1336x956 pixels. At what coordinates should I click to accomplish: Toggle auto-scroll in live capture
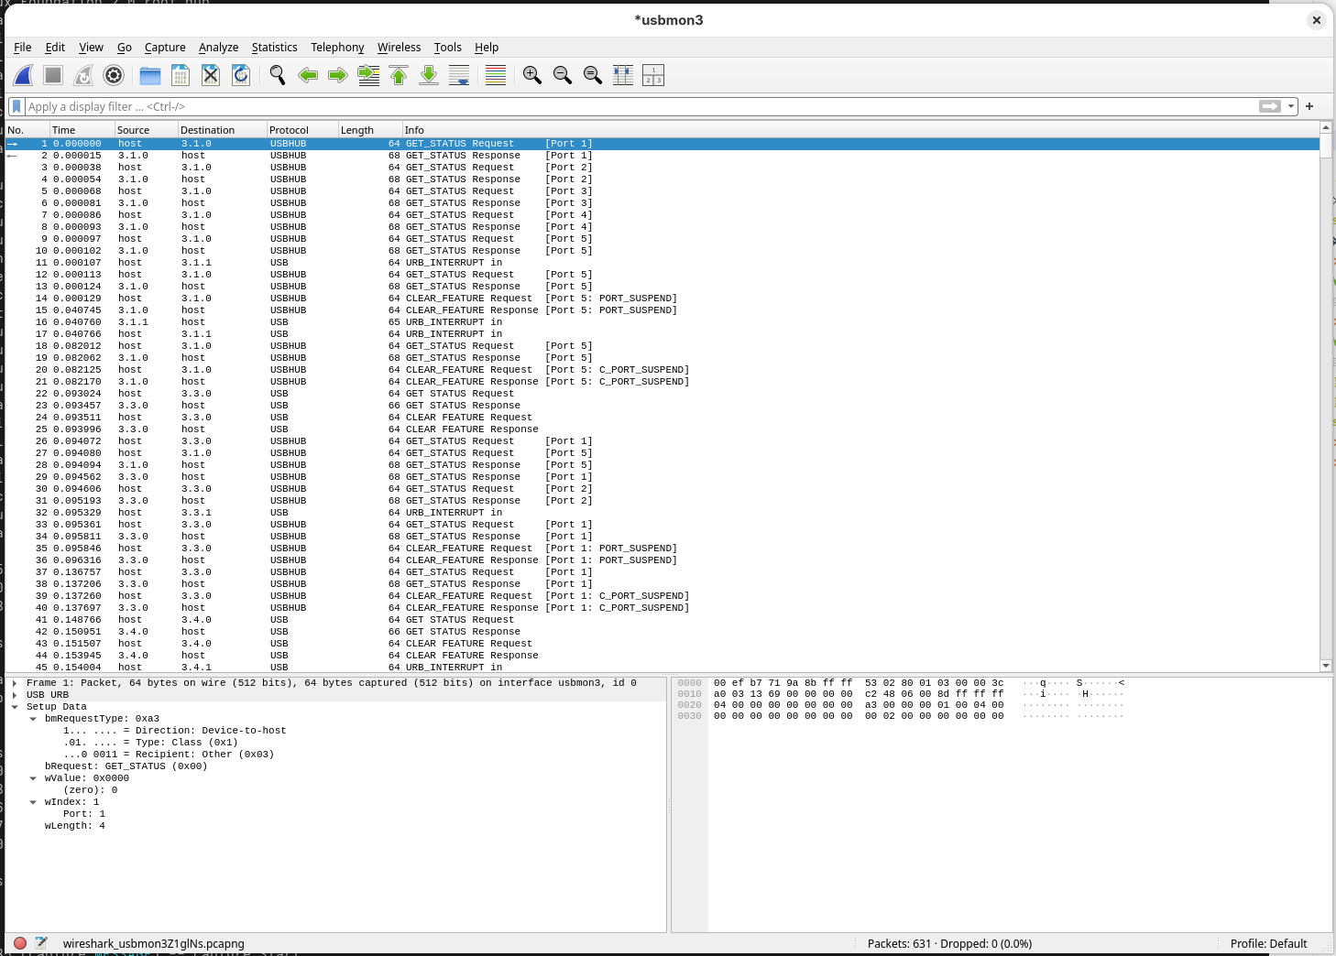click(x=459, y=75)
